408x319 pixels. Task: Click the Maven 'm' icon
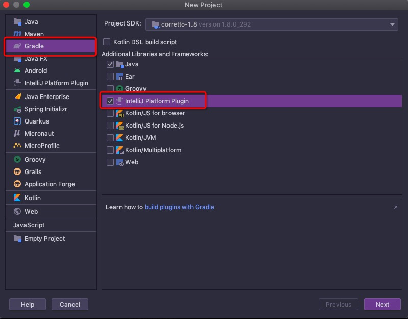tap(17, 34)
